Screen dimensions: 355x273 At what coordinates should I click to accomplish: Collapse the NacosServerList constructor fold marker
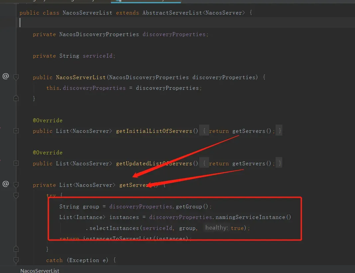(16, 77)
